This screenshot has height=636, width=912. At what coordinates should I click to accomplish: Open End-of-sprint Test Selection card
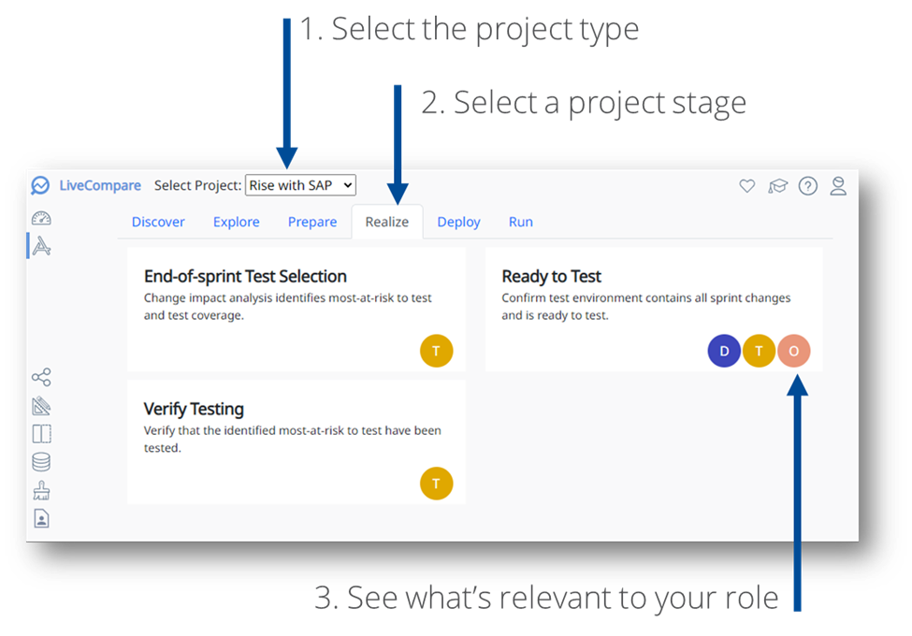click(x=297, y=310)
